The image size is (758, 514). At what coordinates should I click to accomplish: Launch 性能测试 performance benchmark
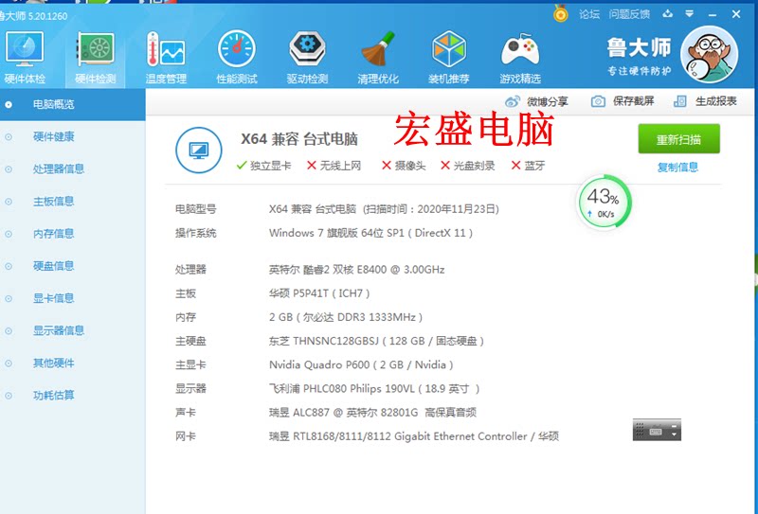236,57
